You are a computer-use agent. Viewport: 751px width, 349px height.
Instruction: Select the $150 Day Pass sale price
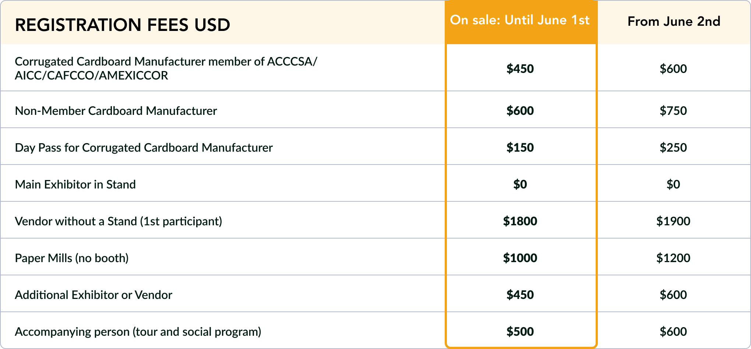pyautogui.click(x=520, y=147)
